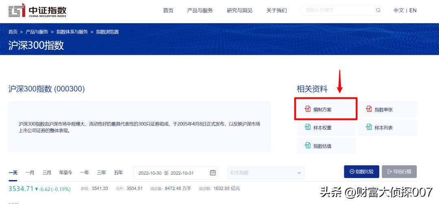Click the index value 3534.71
Viewport: 439px width, 204px height.
21,189
